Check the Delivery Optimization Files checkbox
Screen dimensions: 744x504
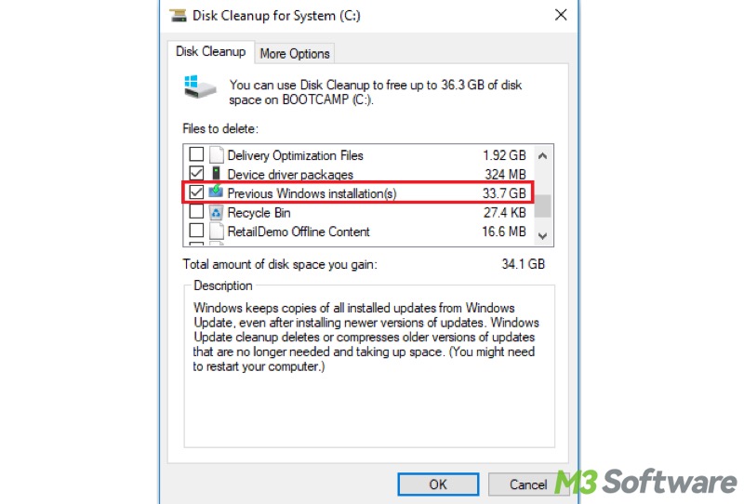(x=196, y=154)
